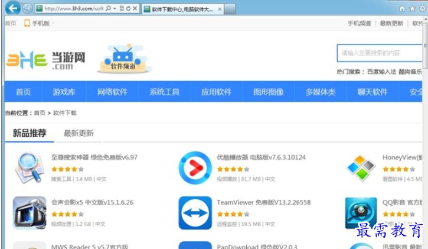Close the 软件下载中心 browser tab
The height and width of the screenshot is (249, 428).
(220, 9)
